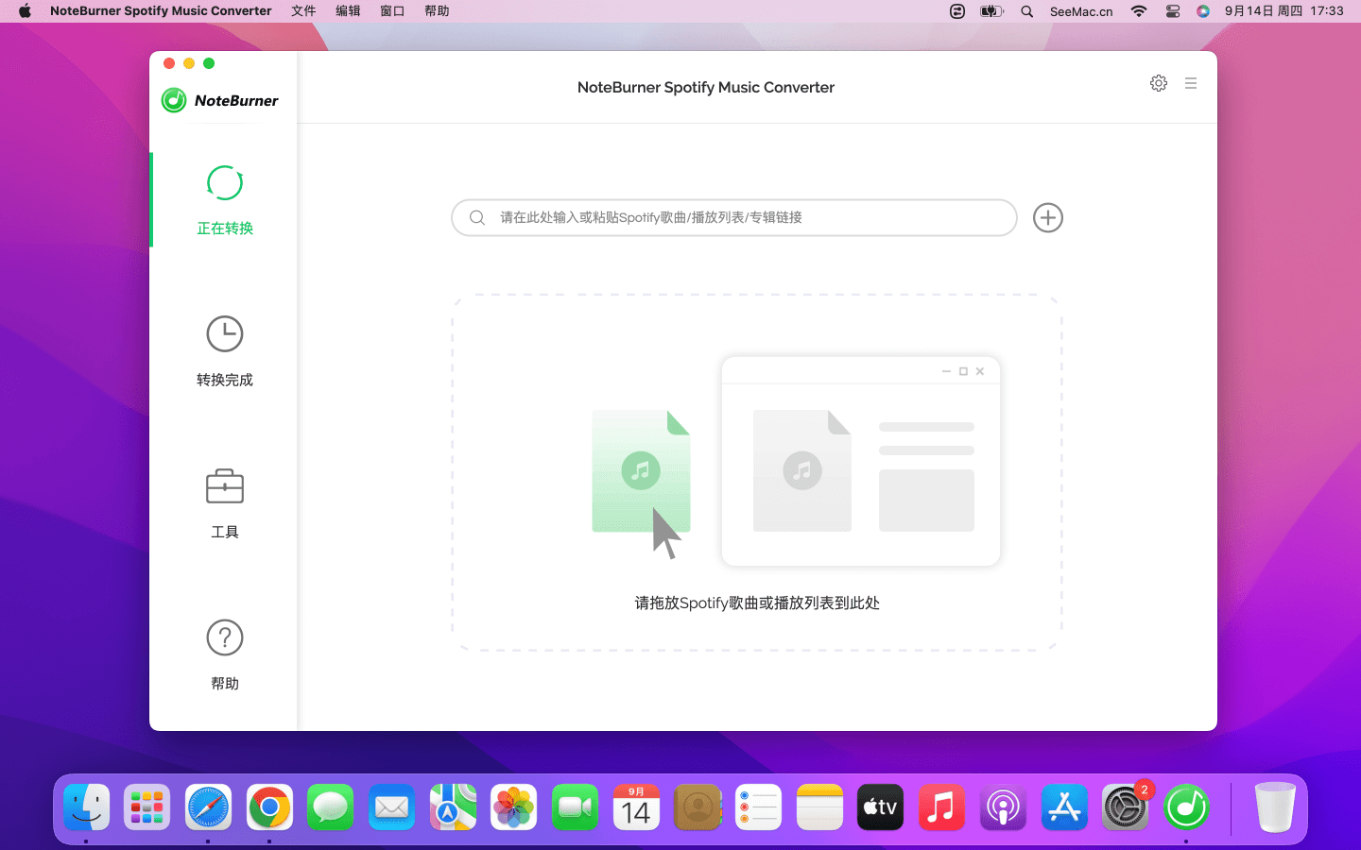The width and height of the screenshot is (1361, 850).
Task: Minimize NoteBurner window with the yellow button
Action: click(189, 63)
